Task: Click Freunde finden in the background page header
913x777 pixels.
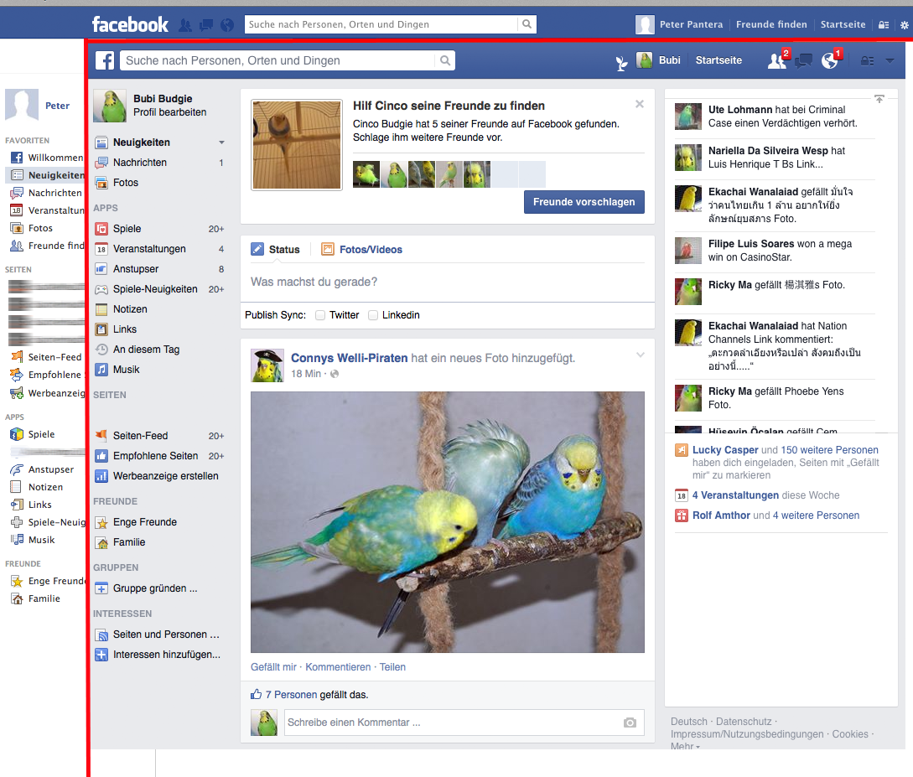Action: pyautogui.click(x=771, y=24)
